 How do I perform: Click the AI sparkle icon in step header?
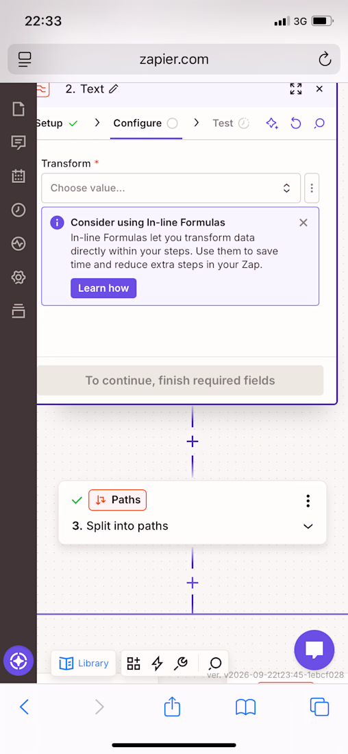[x=272, y=123]
